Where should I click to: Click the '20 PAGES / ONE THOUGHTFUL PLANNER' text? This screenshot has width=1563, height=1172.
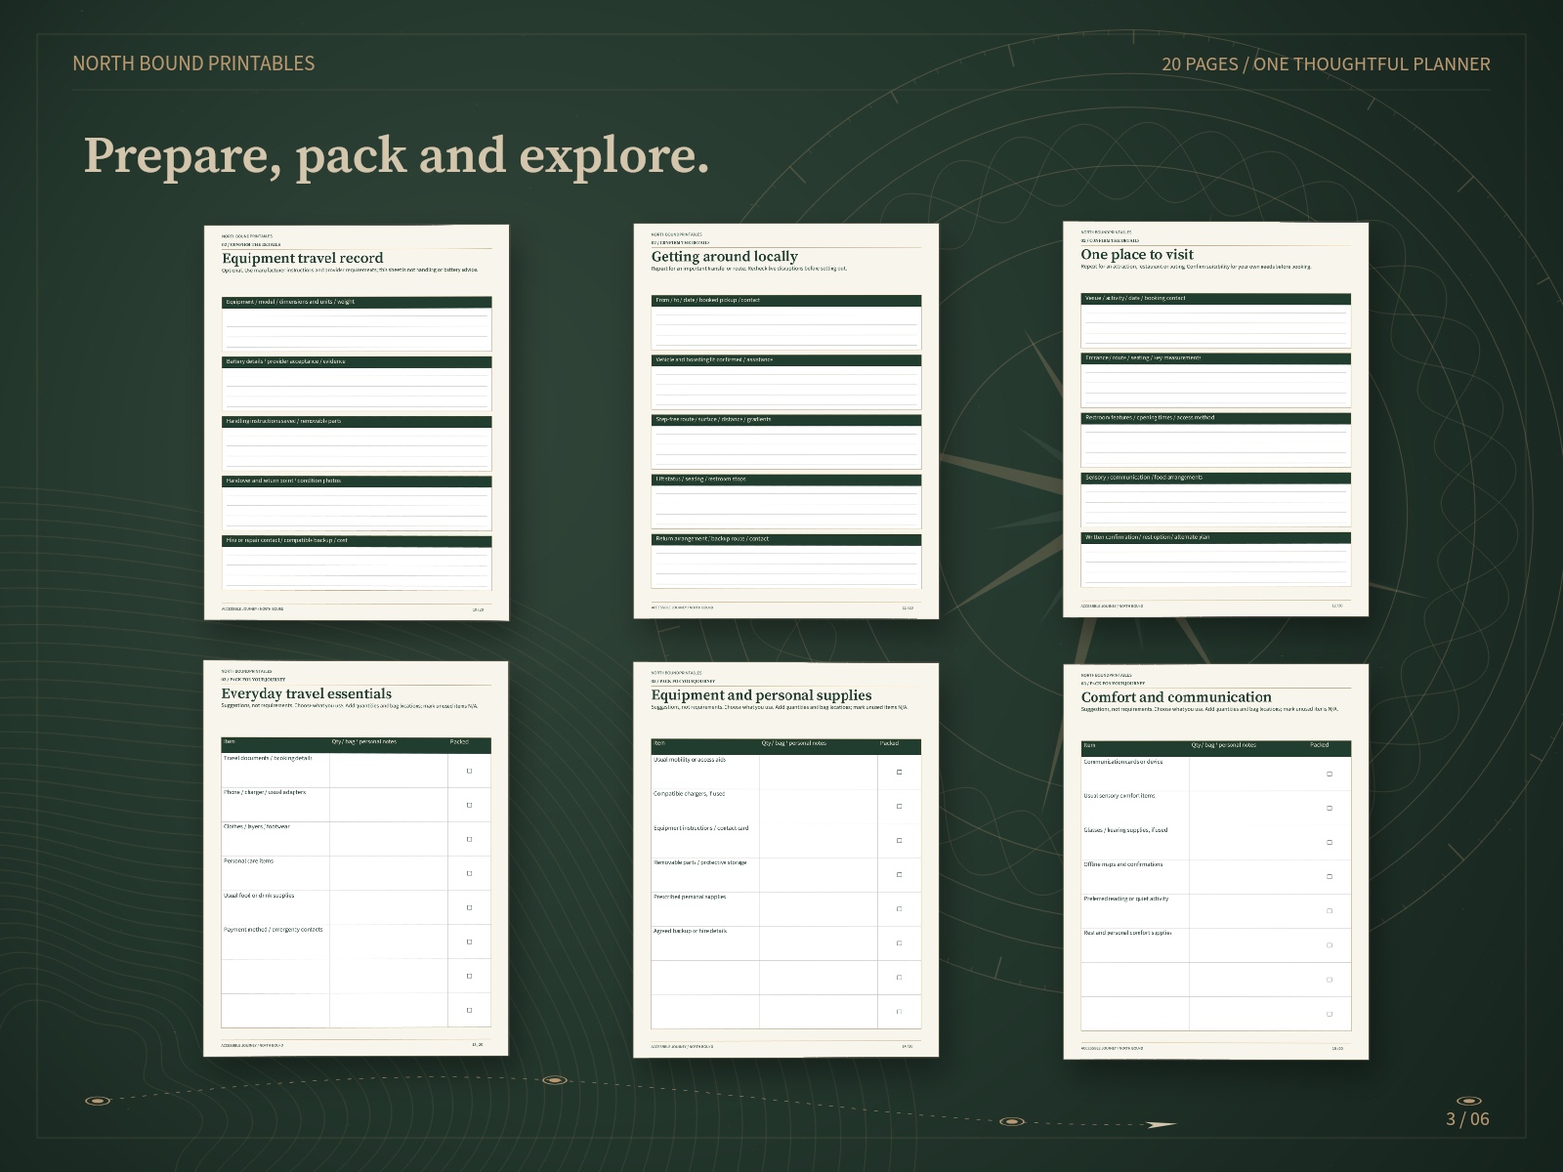coord(1326,64)
